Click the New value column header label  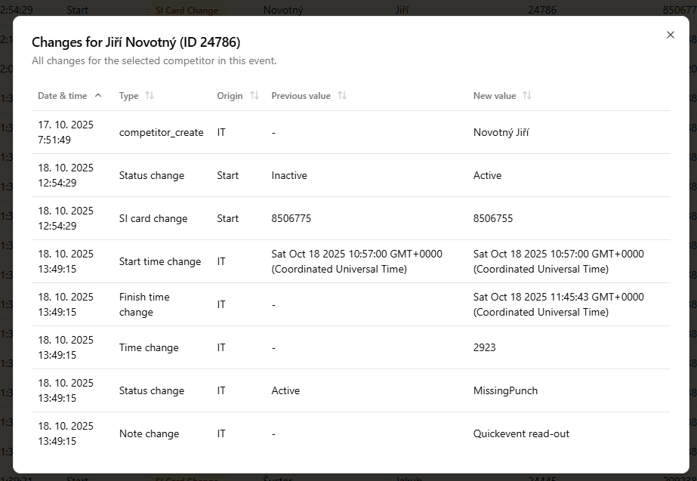pyautogui.click(x=494, y=96)
